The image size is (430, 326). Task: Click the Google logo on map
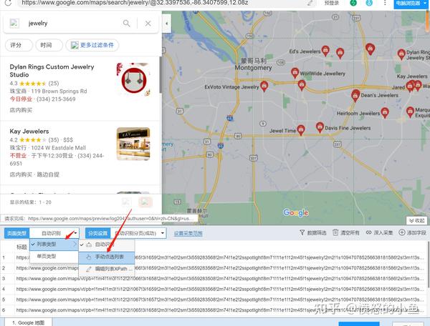[x=295, y=213]
